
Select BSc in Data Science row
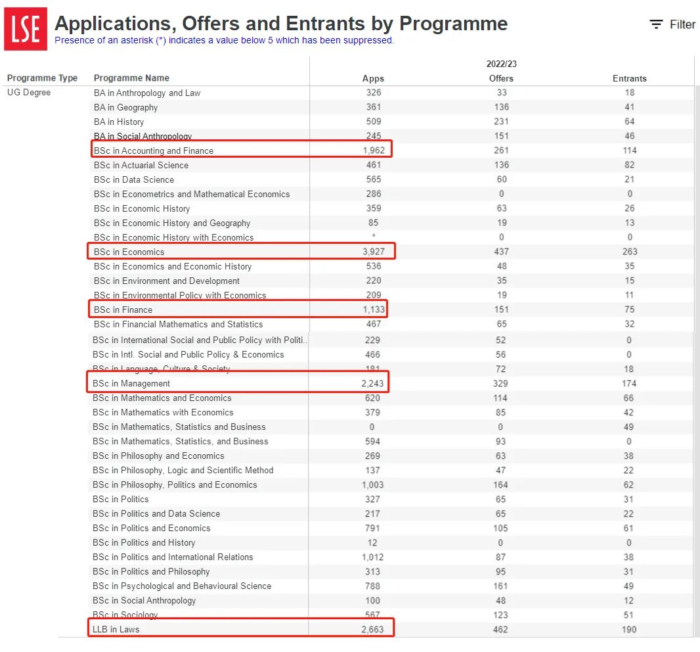134,179
